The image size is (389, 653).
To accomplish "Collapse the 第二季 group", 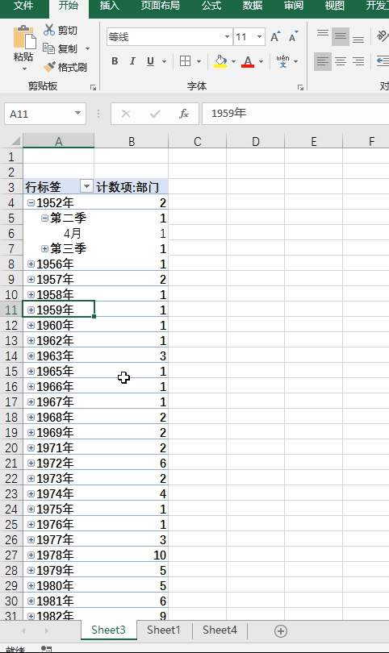I will (x=44, y=218).
